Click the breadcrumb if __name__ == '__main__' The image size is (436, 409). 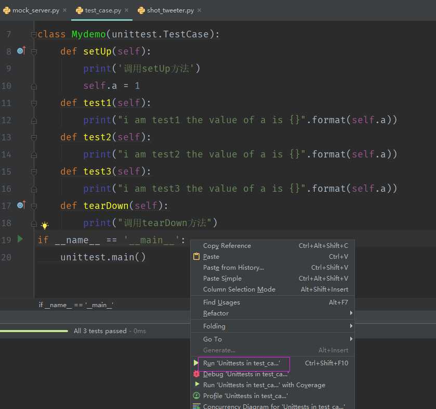coord(76,305)
